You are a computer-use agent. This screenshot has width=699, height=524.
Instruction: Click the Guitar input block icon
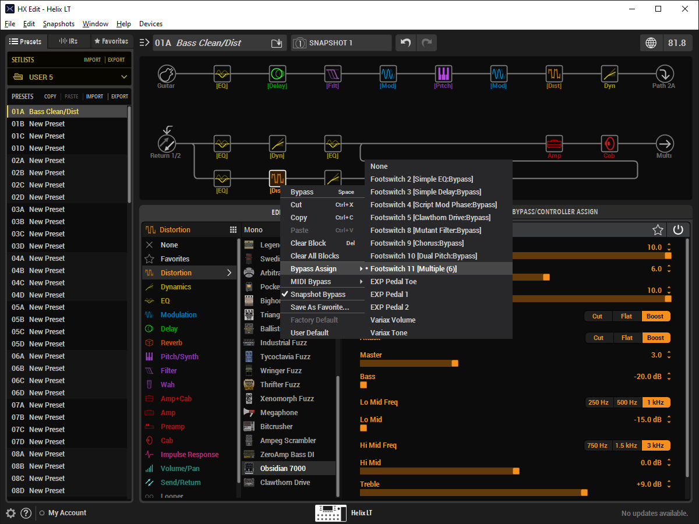click(166, 74)
